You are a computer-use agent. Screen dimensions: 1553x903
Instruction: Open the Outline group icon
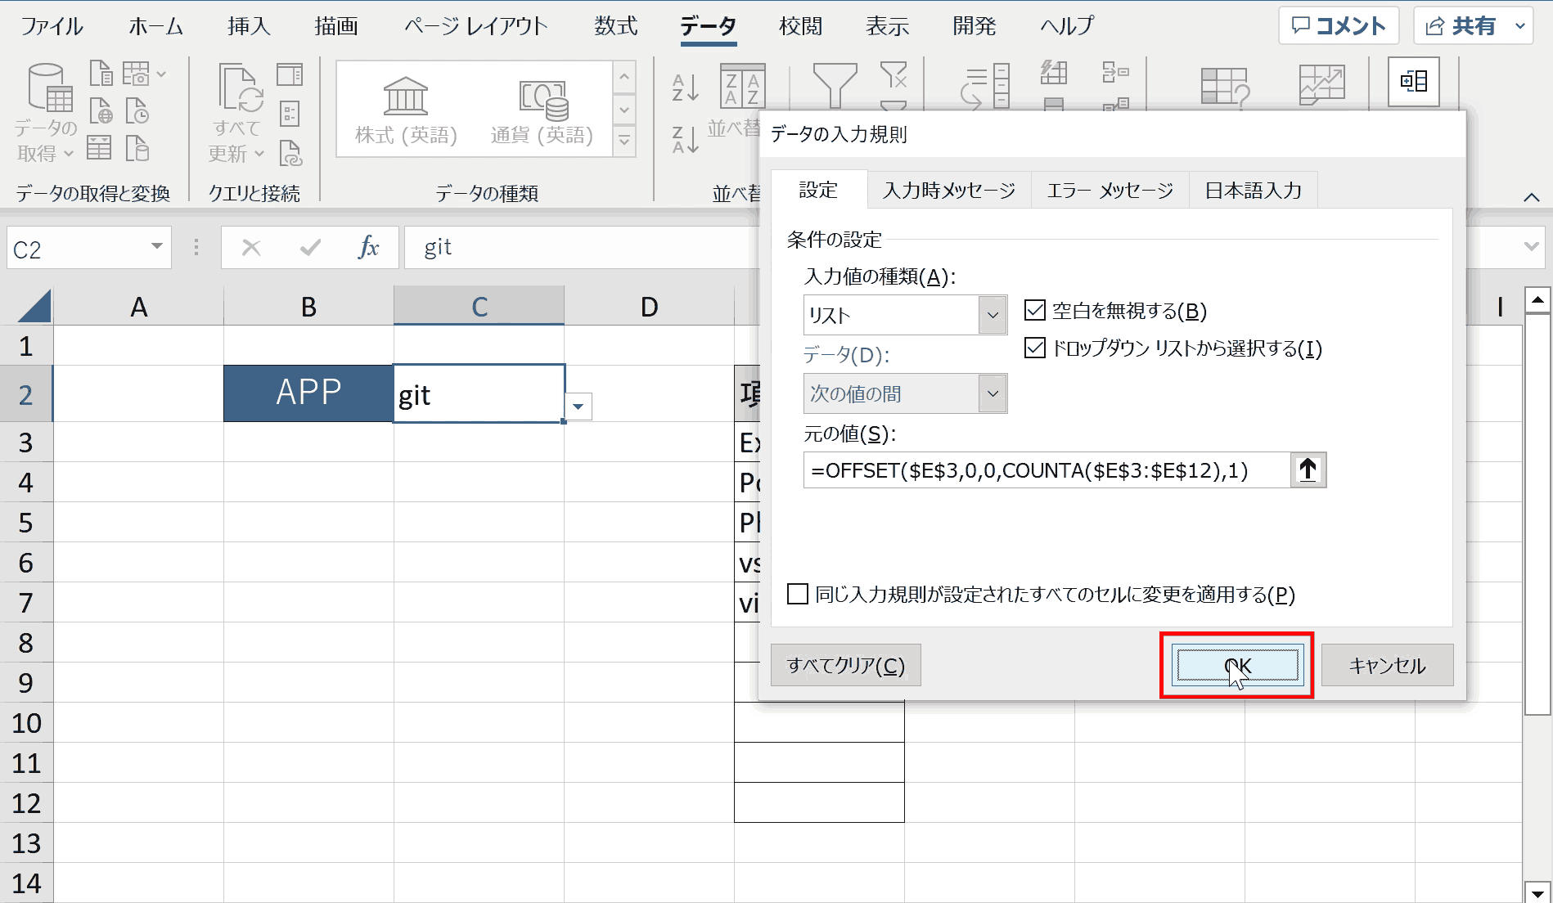(1414, 81)
